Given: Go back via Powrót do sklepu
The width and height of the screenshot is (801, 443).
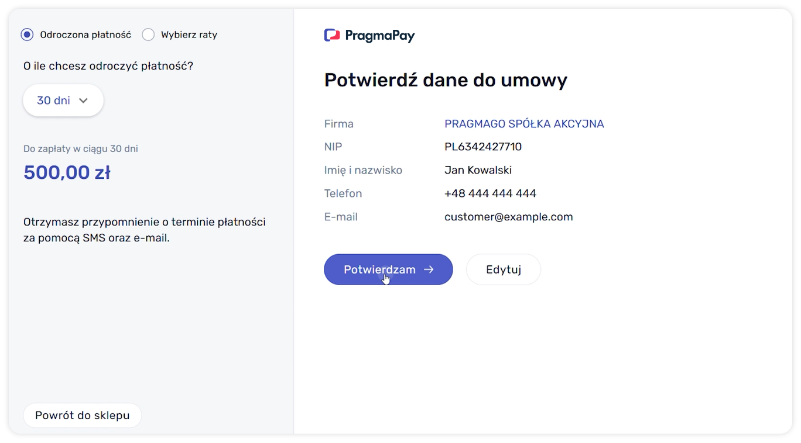Looking at the screenshot, I should (x=82, y=416).
